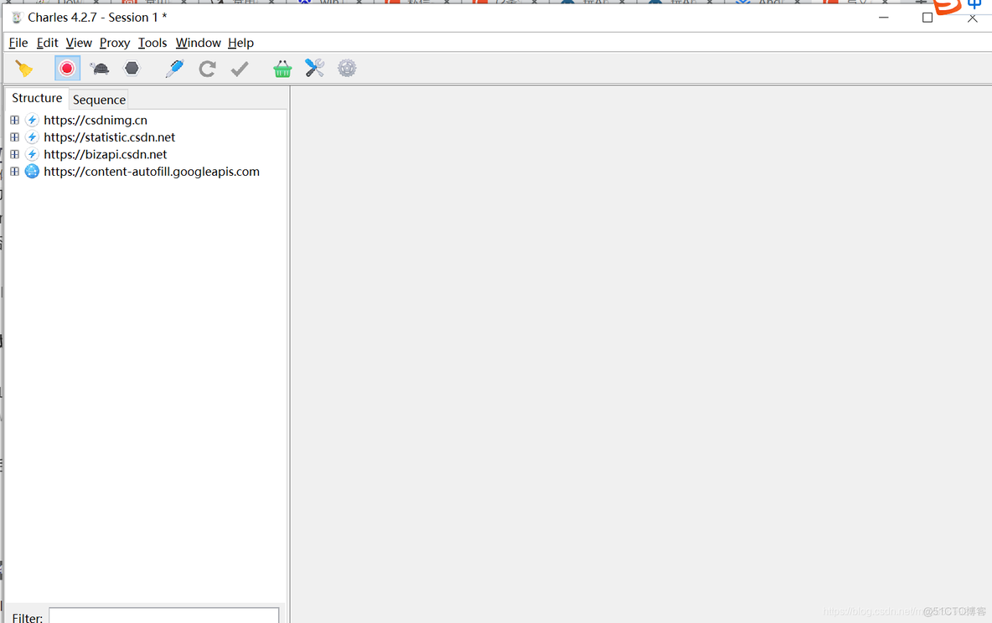Clear the session with the broom icon
The height and width of the screenshot is (623, 992).
(x=24, y=69)
